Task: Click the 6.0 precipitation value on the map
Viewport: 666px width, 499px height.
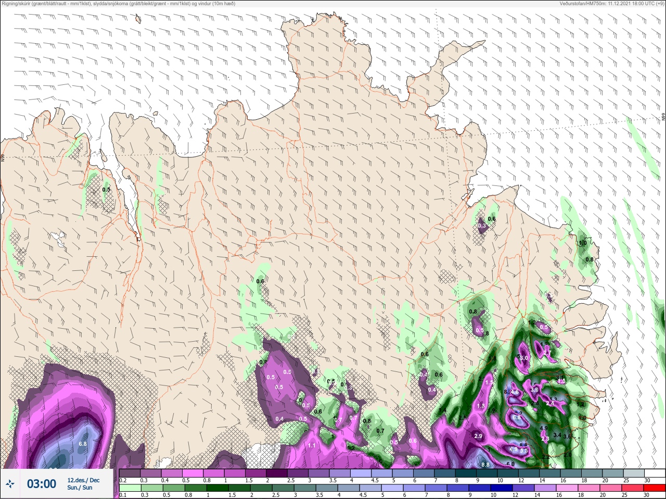Action: pyautogui.click(x=510, y=464)
